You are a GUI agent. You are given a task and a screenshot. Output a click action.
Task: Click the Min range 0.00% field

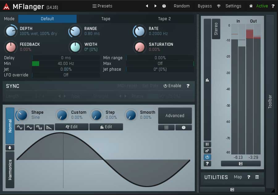[x=160, y=58]
